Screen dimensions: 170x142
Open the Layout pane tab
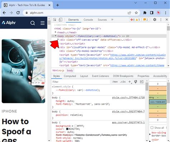coord(84,76)
